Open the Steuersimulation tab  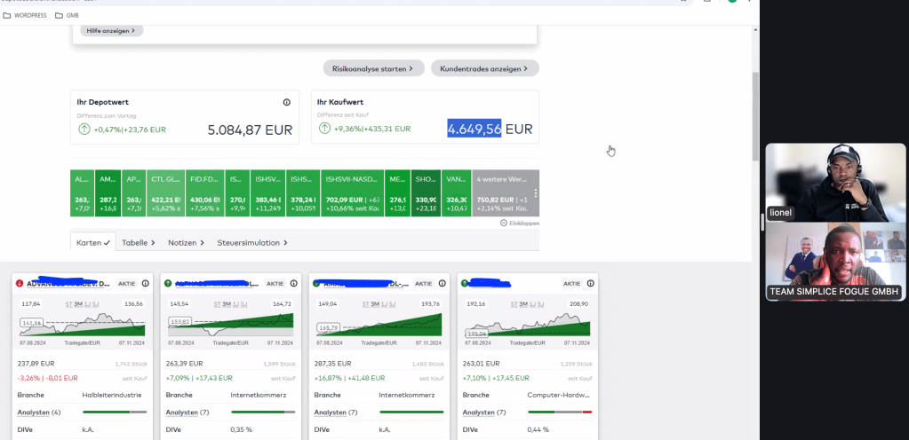252,242
